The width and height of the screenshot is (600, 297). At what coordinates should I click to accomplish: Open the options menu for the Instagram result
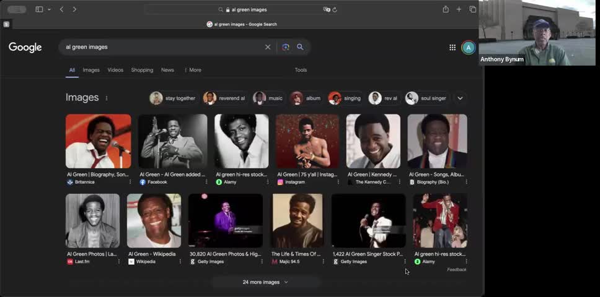click(x=338, y=182)
